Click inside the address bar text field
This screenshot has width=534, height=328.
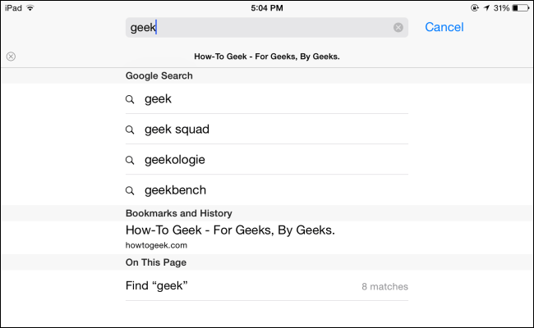(263, 27)
